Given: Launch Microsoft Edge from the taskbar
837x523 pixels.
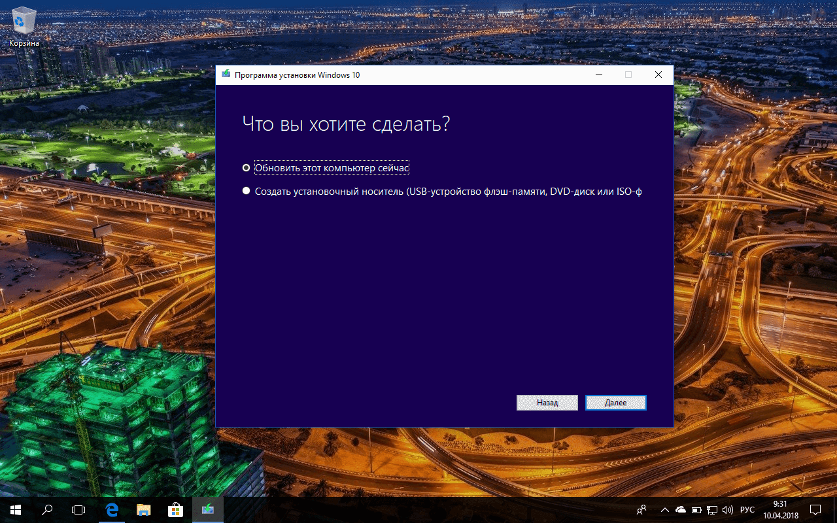Looking at the screenshot, I should tap(112, 510).
